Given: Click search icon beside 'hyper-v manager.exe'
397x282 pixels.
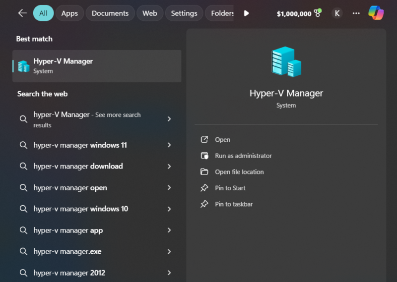Looking at the screenshot, I should [23, 251].
